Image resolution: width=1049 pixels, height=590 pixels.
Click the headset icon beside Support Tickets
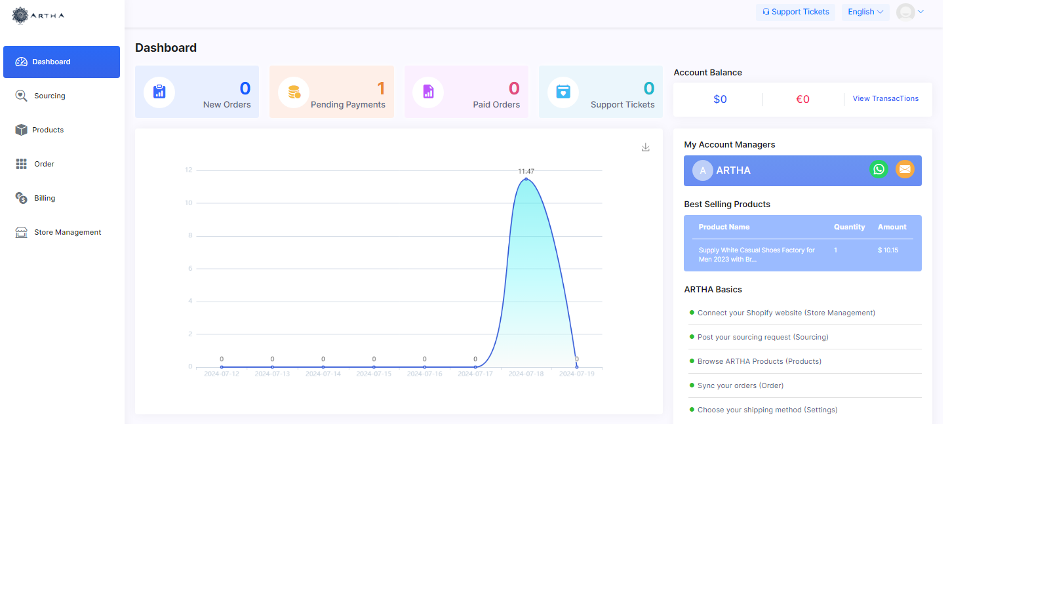point(766,12)
